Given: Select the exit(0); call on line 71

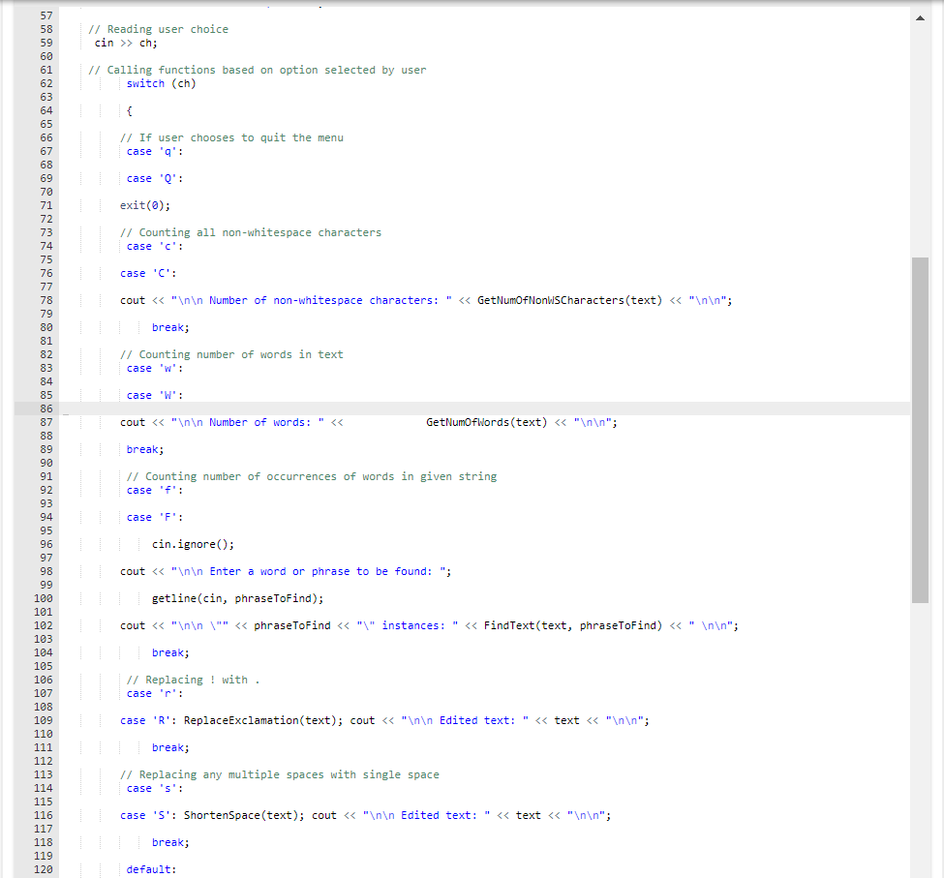Looking at the screenshot, I should pos(145,205).
